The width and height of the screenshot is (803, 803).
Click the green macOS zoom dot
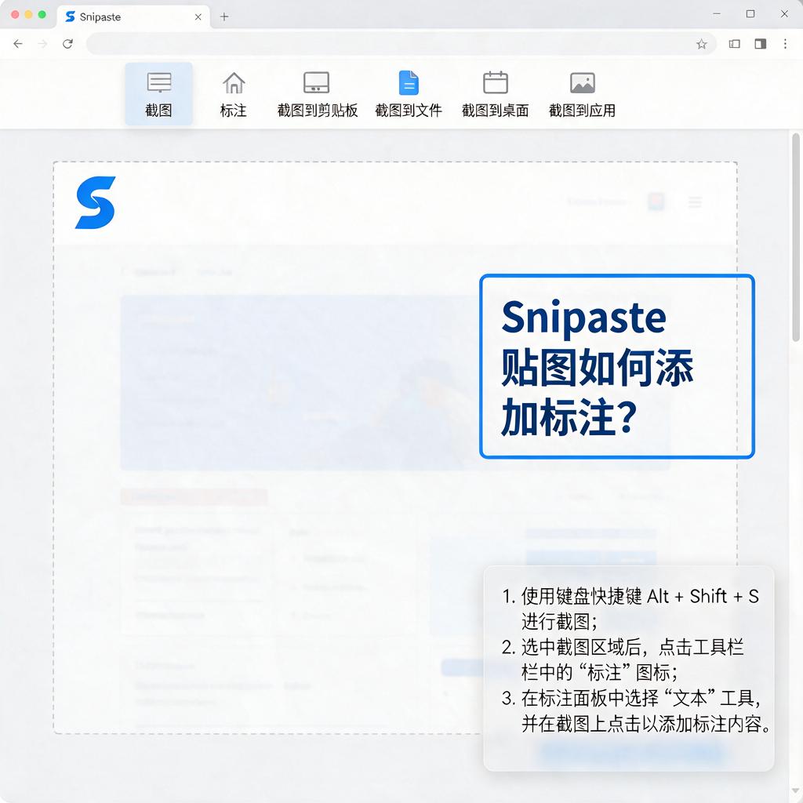[42, 14]
